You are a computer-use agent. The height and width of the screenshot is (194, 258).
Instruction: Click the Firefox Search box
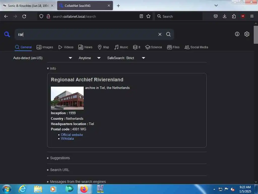179,16
